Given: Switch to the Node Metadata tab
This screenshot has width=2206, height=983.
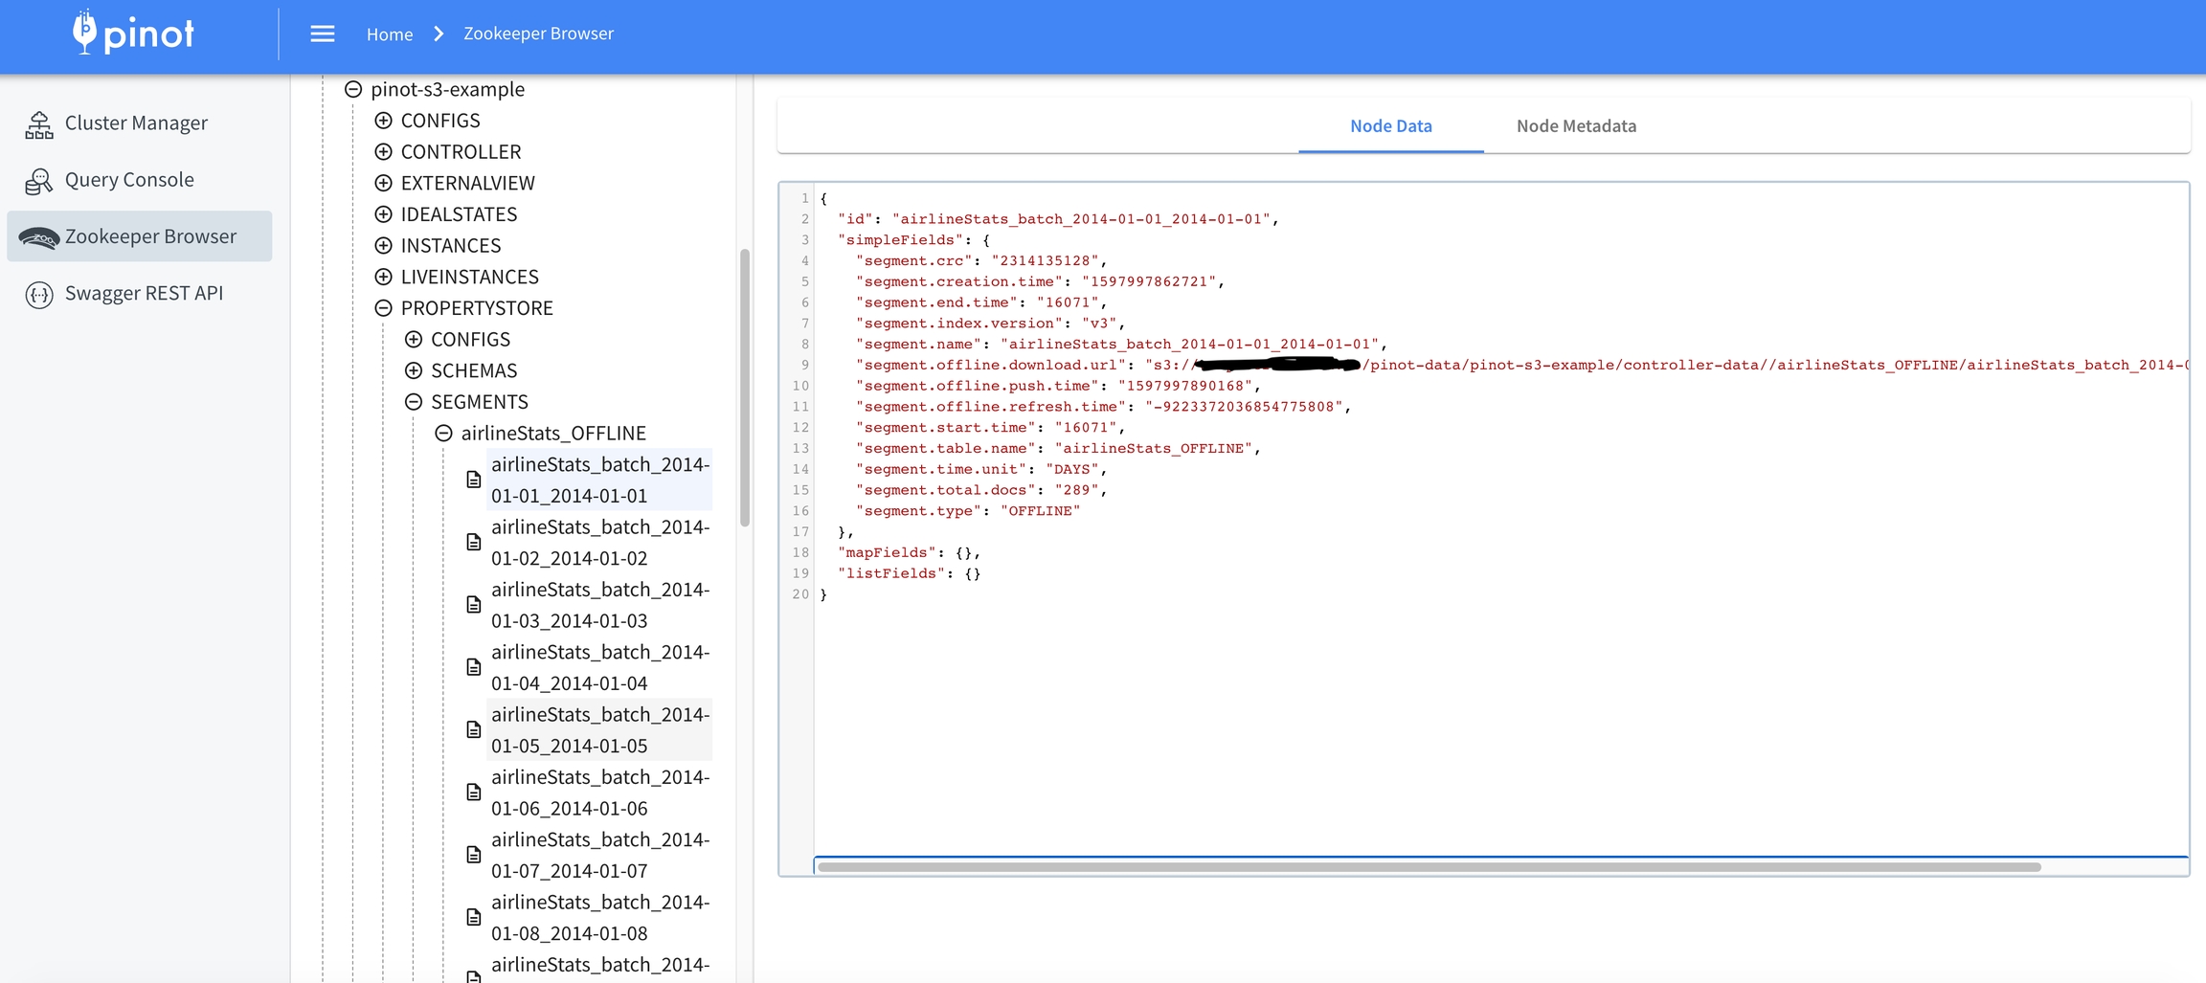Looking at the screenshot, I should [1576, 125].
